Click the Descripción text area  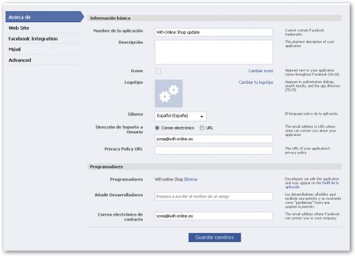tap(214, 52)
